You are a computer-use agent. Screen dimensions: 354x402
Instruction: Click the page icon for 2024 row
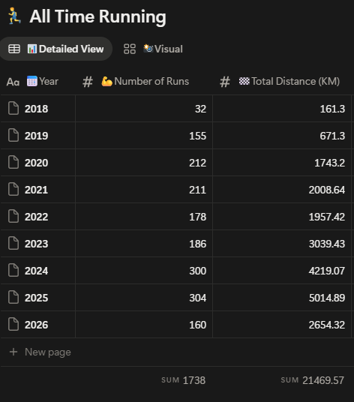tap(13, 270)
